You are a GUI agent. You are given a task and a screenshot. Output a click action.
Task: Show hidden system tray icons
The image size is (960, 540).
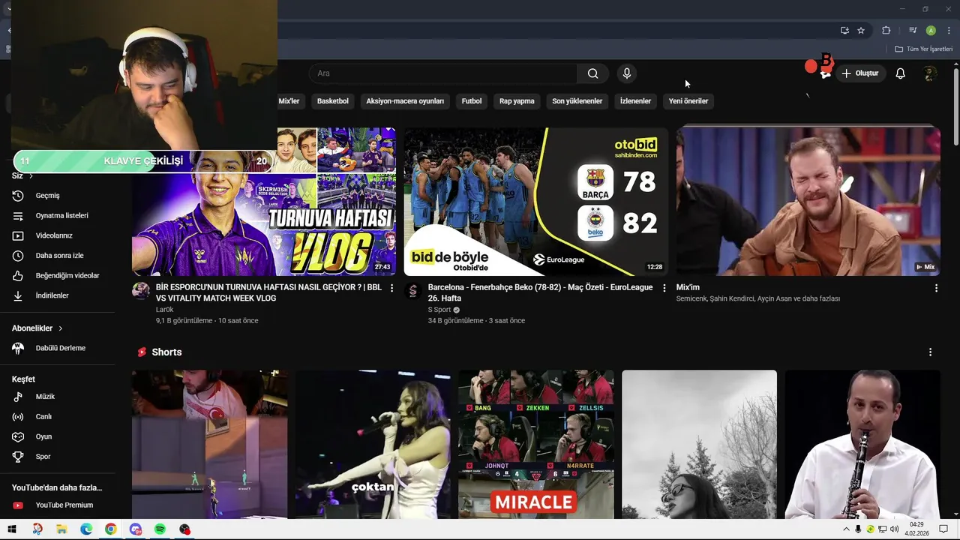(x=846, y=529)
